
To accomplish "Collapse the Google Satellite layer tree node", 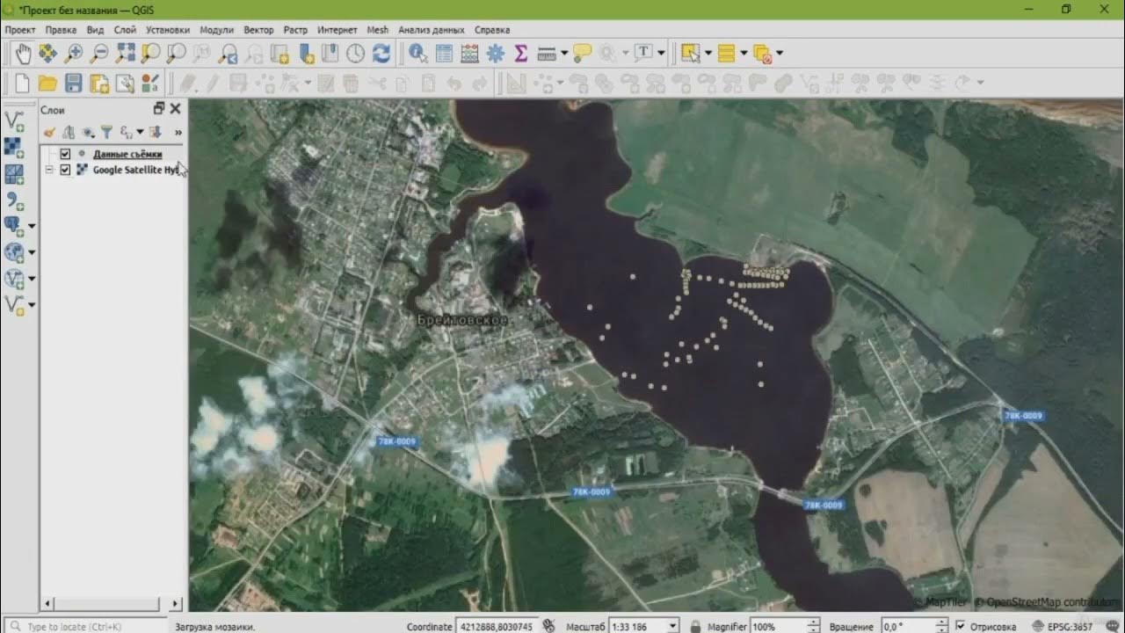I will 50,170.
